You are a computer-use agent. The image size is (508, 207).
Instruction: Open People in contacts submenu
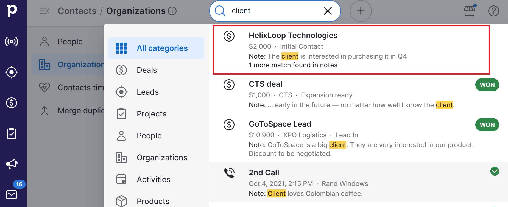coord(68,42)
